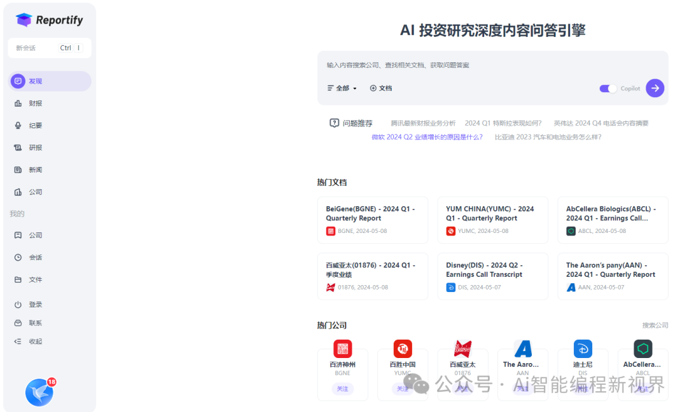
Task: Click suggested question 腾讯最新财报业务分析
Action: (x=423, y=123)
